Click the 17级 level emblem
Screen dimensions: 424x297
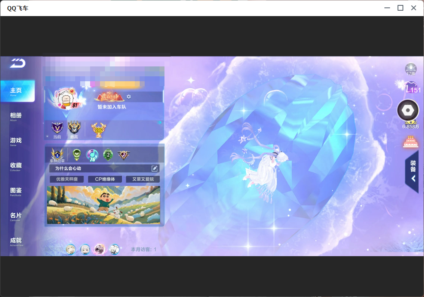click(411, 69)
